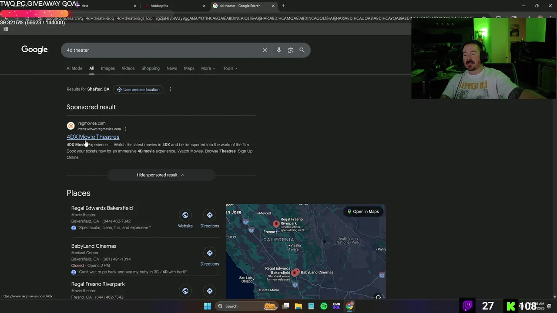557x313 pixels.
Task: Open the Windows Start menu
Action: [x=208, y=306]
